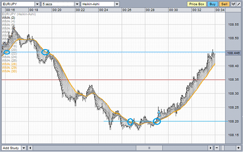
Task: Click the 00:24 time axis label
Action: 103,10
